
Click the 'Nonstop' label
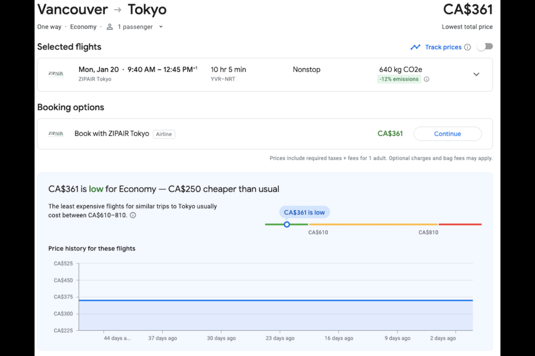pos(307,70)
